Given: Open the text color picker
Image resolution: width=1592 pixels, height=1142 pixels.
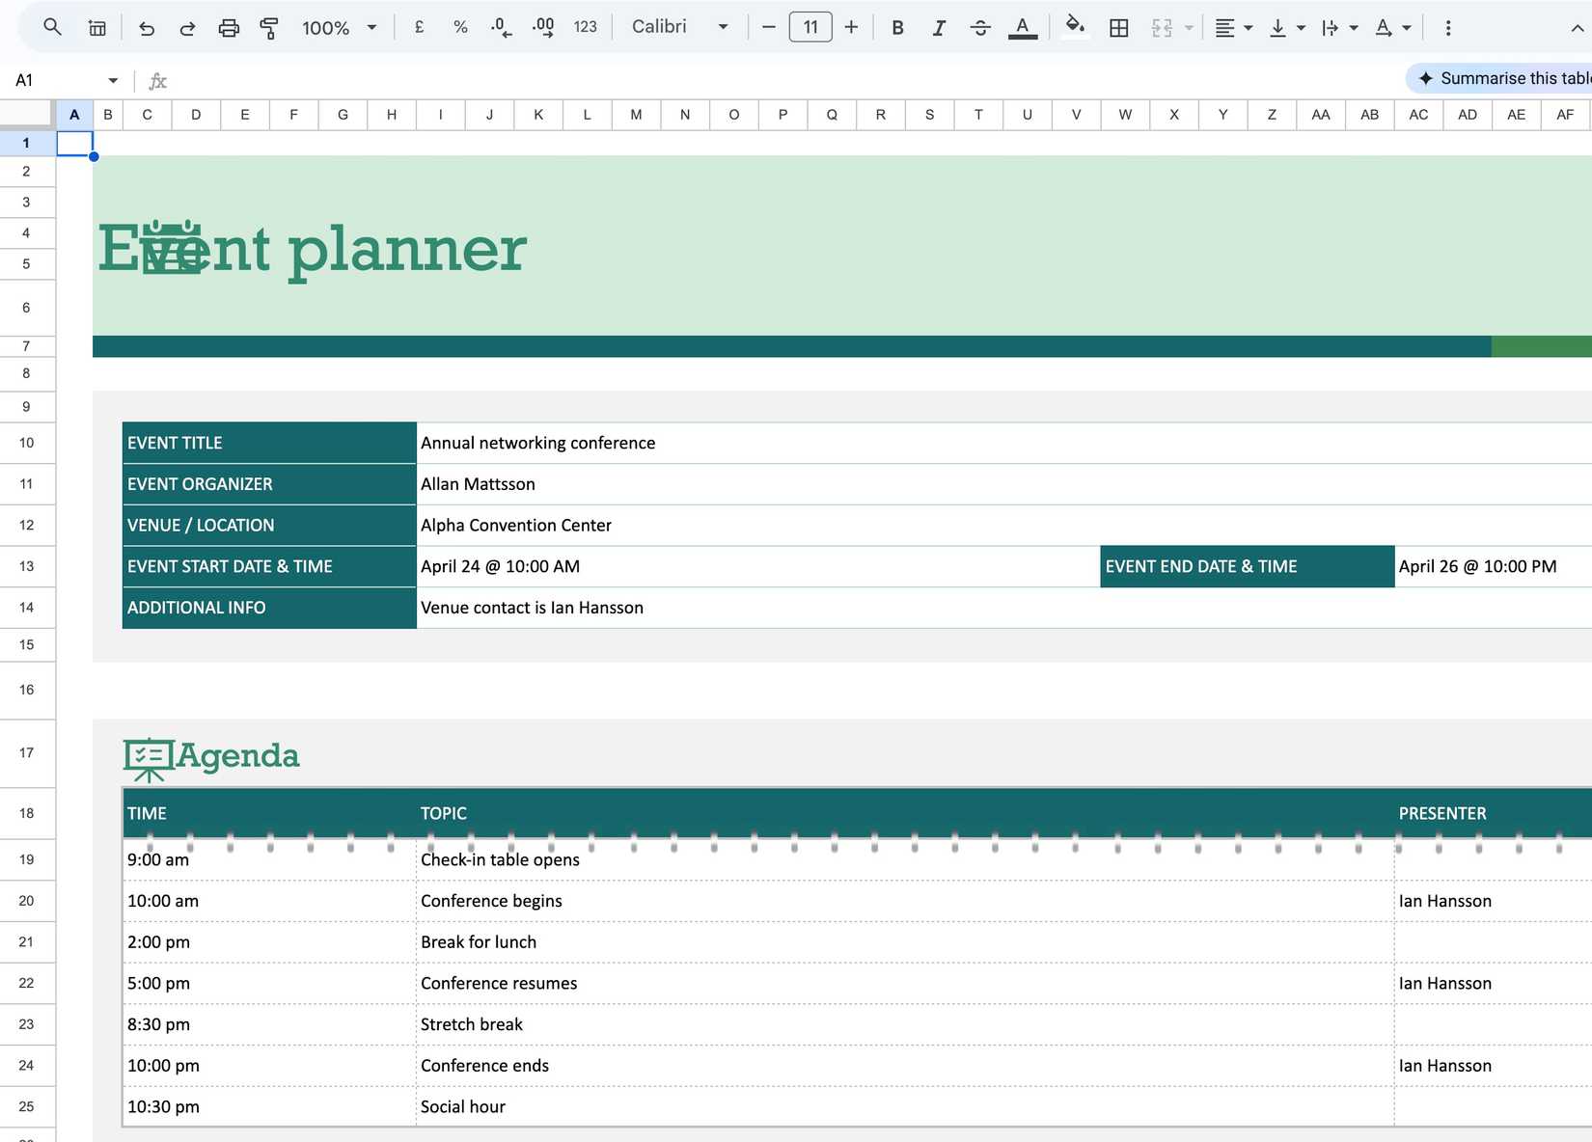Looking at the screenshot, I should click(1023, 27).
